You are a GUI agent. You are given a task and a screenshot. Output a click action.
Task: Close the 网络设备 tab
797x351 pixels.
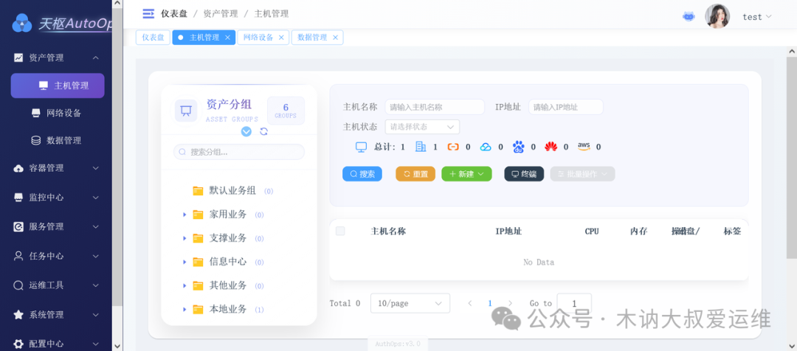point(280,37)
